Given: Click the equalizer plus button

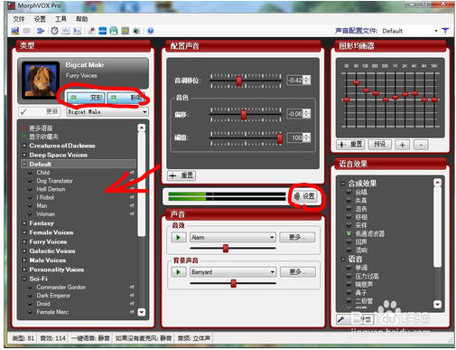Looking at the screenshot, I should coord(402,145).
